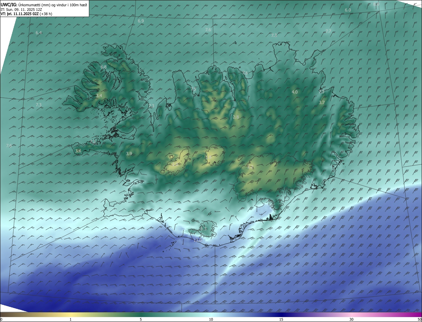Click the 6.8 value over the Westfjords
422x322 pixels.
(104, 67)
